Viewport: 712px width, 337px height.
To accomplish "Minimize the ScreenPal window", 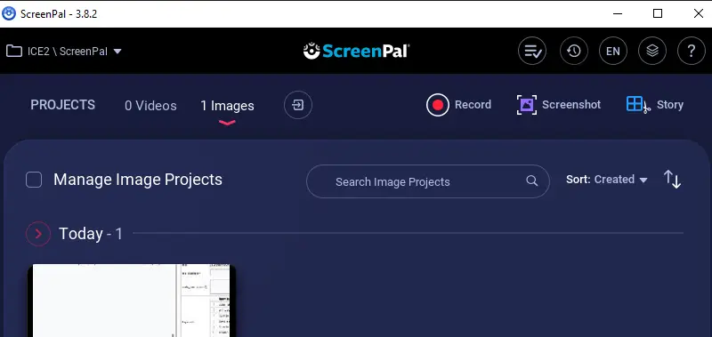I will click(617, 13).
